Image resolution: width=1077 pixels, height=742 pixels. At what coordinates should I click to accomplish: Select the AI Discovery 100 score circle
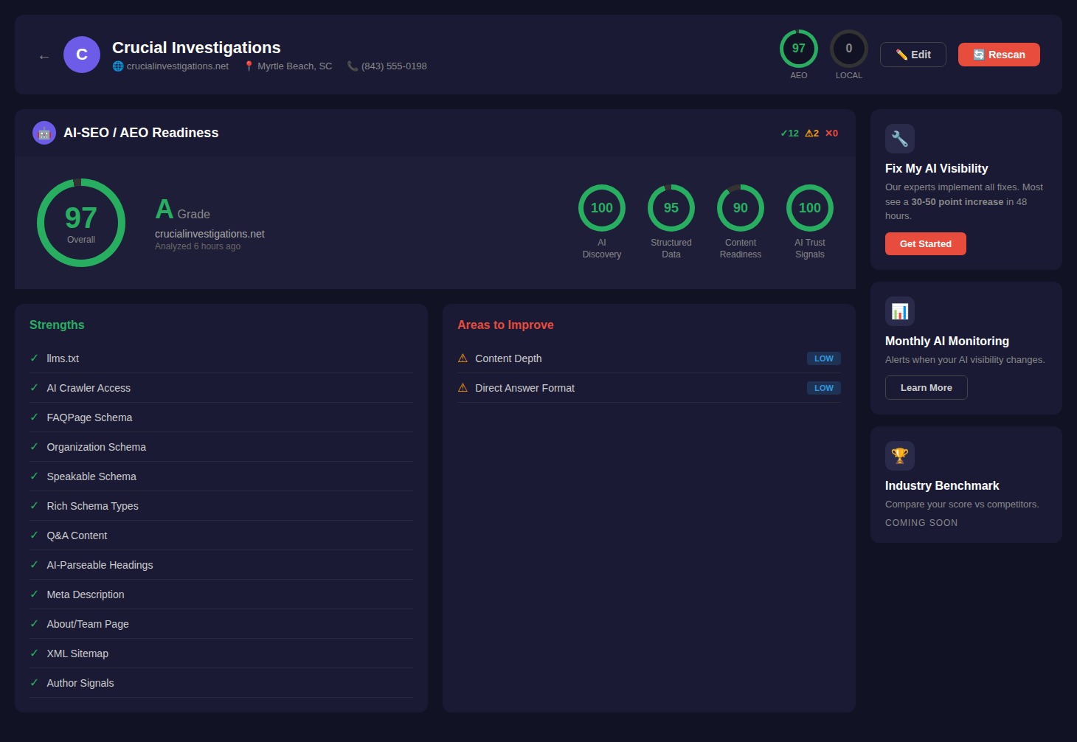coord(601,208)
